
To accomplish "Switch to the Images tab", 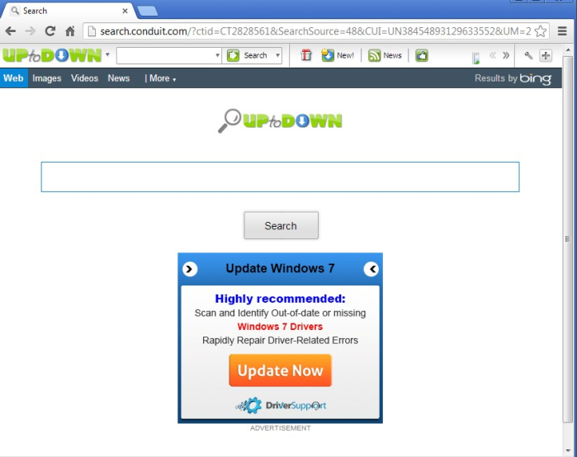I will 47,78.
